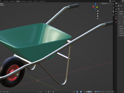The width and height of the screenshot is (124, 93).
Task: Open the Tool properties tab icon
Action: (x=116, y=6)
